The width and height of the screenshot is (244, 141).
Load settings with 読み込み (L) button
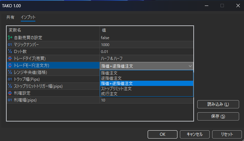point(218,104)
